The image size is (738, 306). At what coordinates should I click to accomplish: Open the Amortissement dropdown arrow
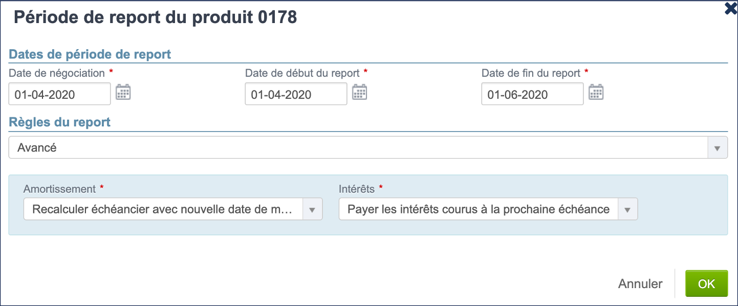point(313,209)
